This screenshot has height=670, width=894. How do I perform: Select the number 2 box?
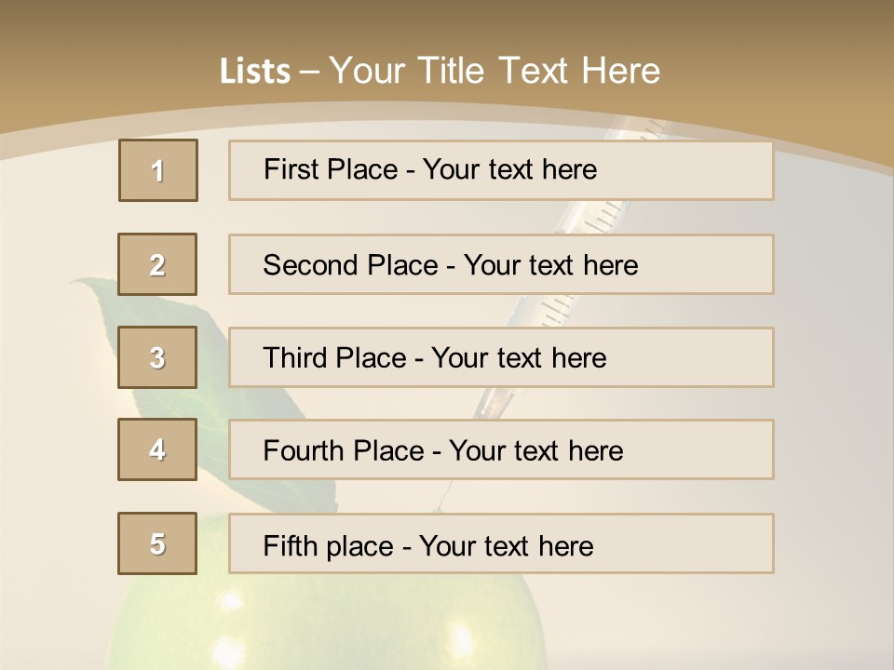point(157,264)
